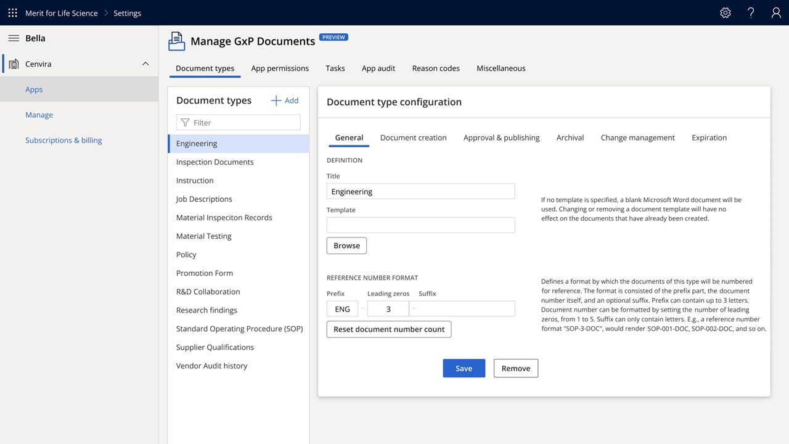Open Subscriptions & billing
Screen dimensions: 789x444
click(x=63, y=140)
